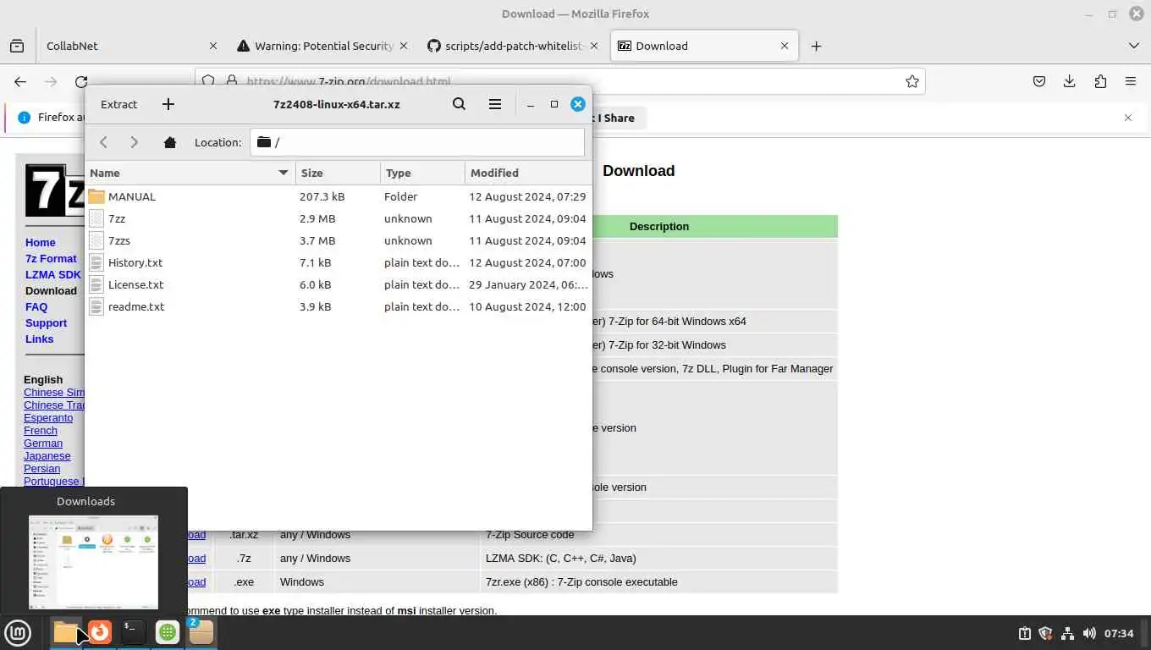Open the Home link on 7-Zip site
Screen dimensions: 1151x650
click(x=40, y=242)
